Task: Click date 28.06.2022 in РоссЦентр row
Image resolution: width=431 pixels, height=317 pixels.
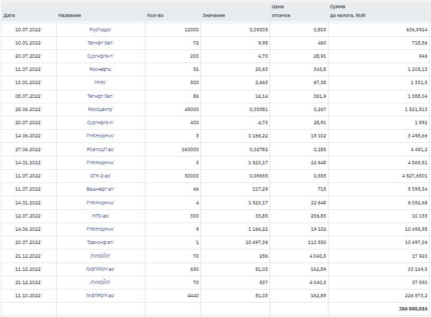Action: pyautogui.click(x=28, y=109)
